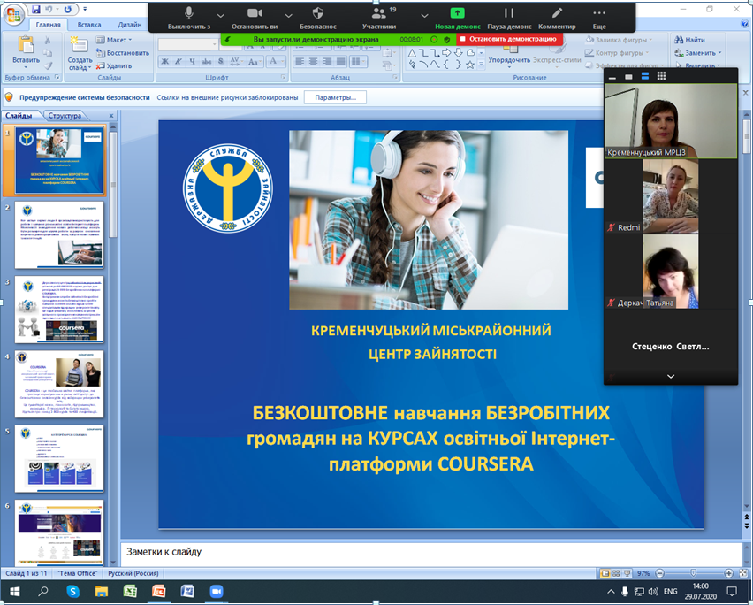This screenshot has height=605, width=753.
Task: Switch video panel to active speaker strip view
Action: [x=645, y=77]
